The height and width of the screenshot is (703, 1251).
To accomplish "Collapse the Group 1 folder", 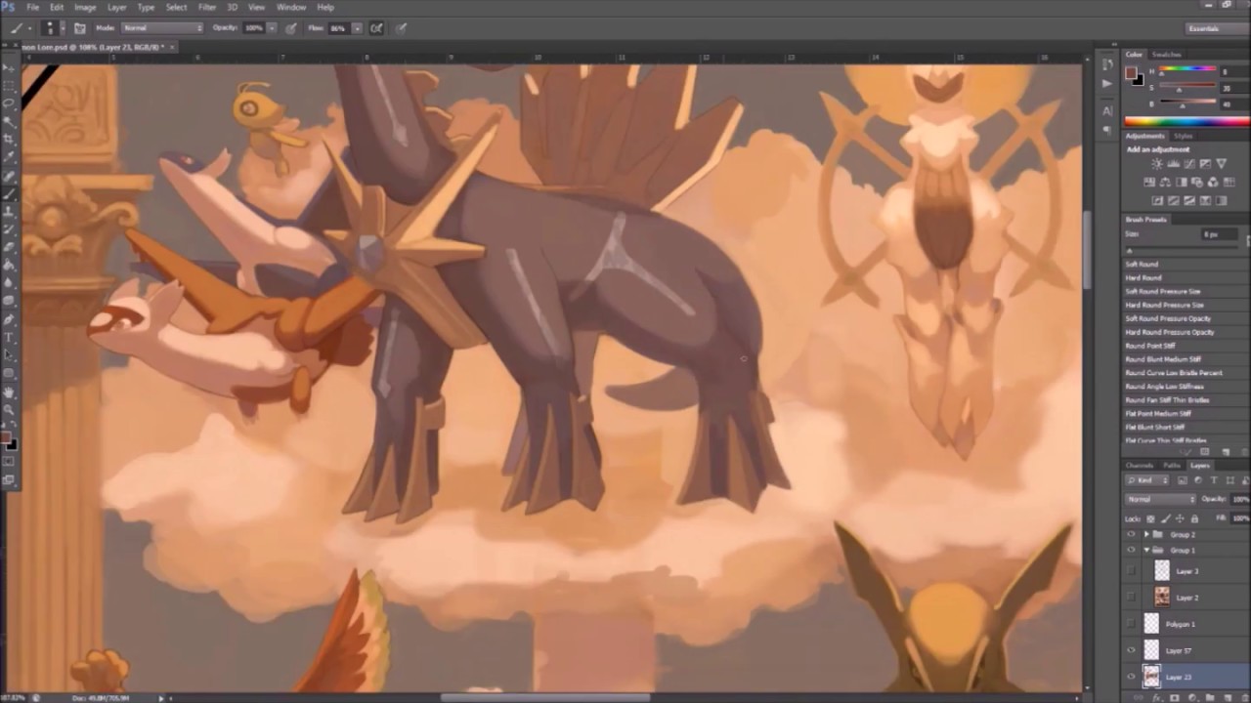I will click(x=1146, y=550).
